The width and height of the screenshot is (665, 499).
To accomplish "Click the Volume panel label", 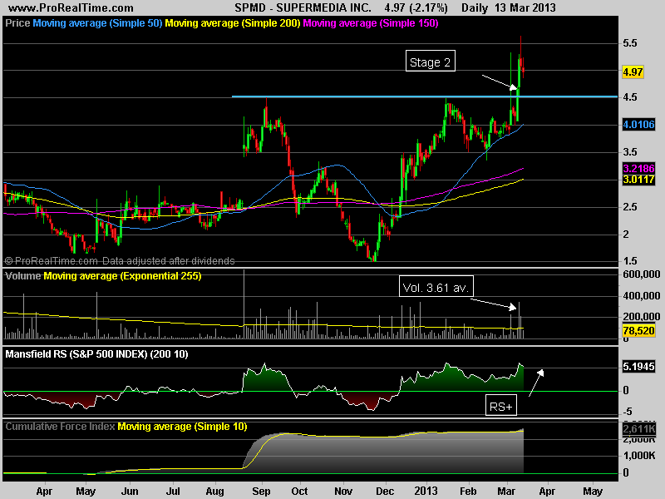I will (x=23, y=276).
